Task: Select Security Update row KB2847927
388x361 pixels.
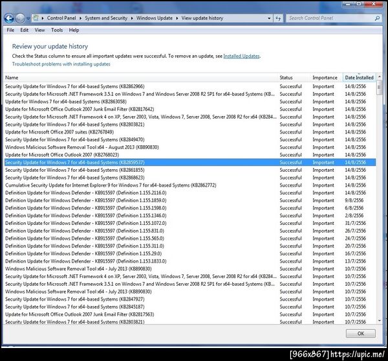Action: 190,299
